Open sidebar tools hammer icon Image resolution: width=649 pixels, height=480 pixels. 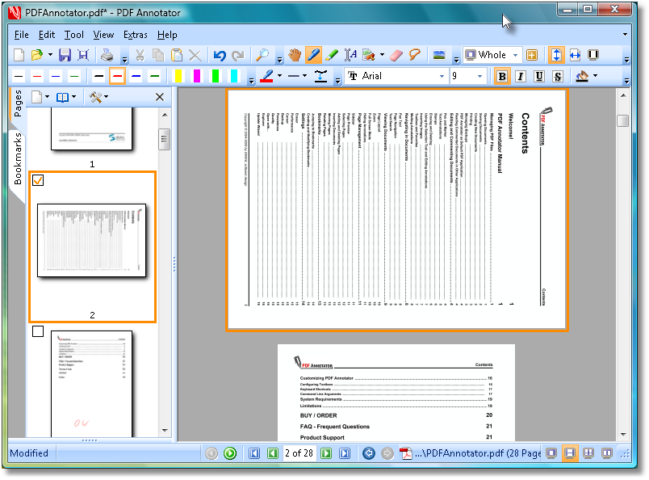[95, 97]
